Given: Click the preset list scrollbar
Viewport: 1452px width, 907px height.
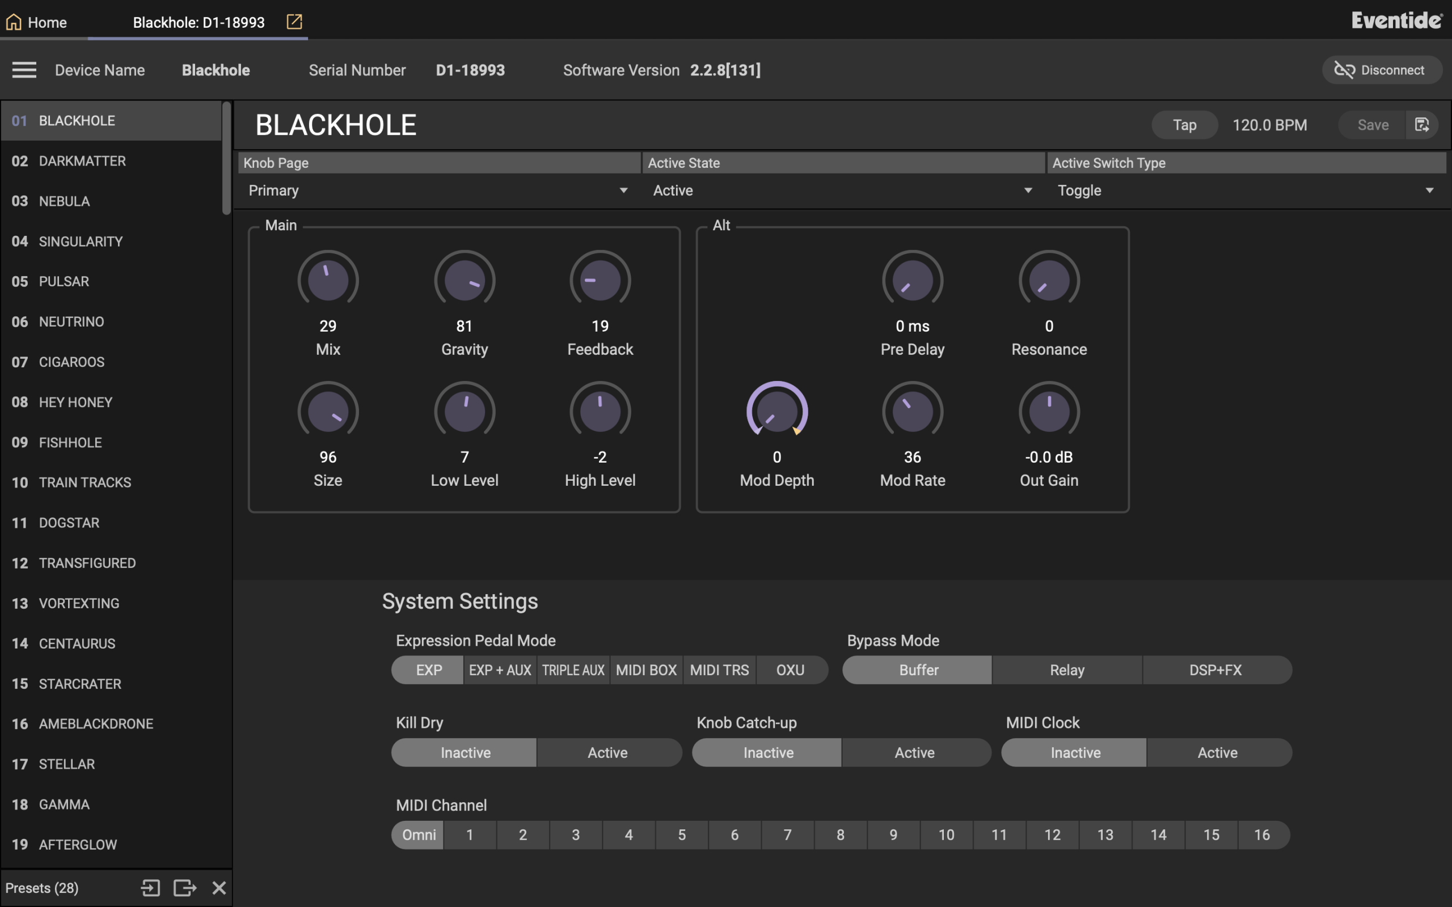Looking at the screenshot, I should pyautogui.click(x=226, y=158).
